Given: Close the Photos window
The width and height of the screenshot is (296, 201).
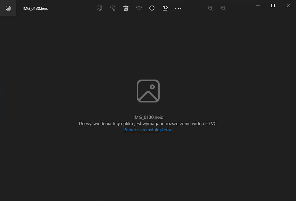Looking at the screenshot, I should (288, 6).
